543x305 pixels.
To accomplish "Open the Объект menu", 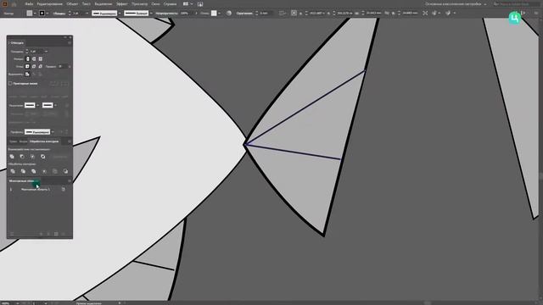I will point(72,3).
